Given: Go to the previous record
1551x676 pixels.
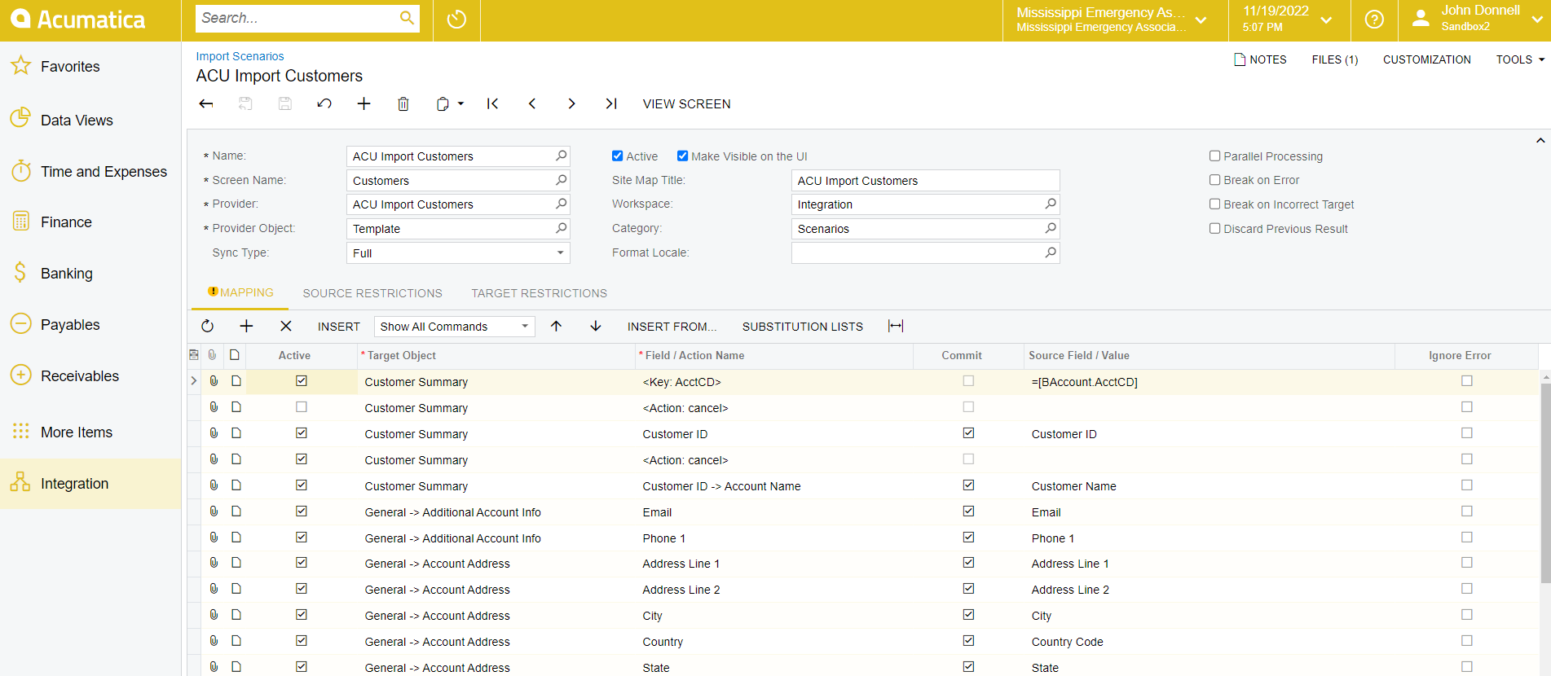Looking at the screenshot, I should [532, 103].
